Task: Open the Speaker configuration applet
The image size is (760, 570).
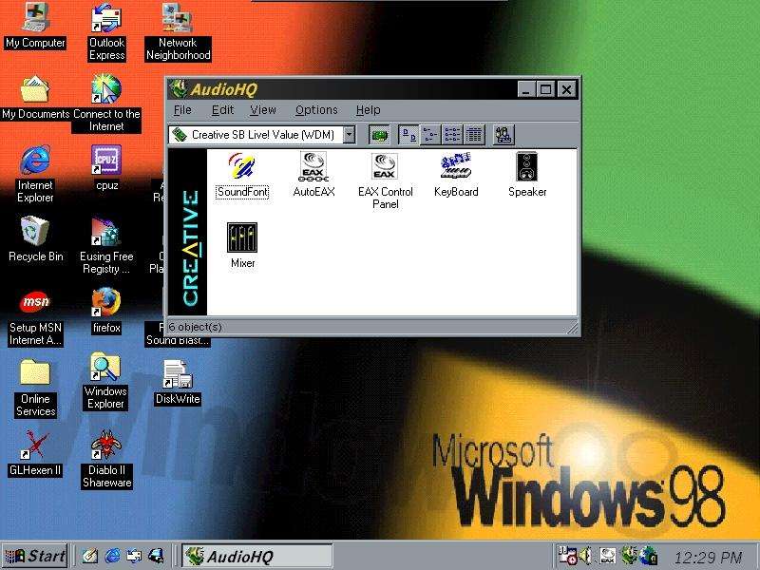Action: coord(527,175)
